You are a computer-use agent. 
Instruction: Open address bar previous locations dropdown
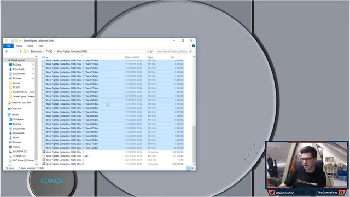coord(148,51)
